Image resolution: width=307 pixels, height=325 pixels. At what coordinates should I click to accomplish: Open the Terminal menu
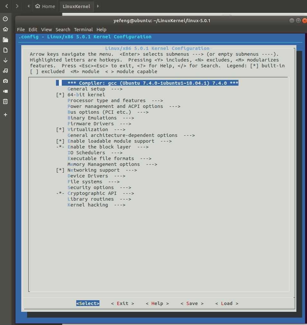click(83, 29)
